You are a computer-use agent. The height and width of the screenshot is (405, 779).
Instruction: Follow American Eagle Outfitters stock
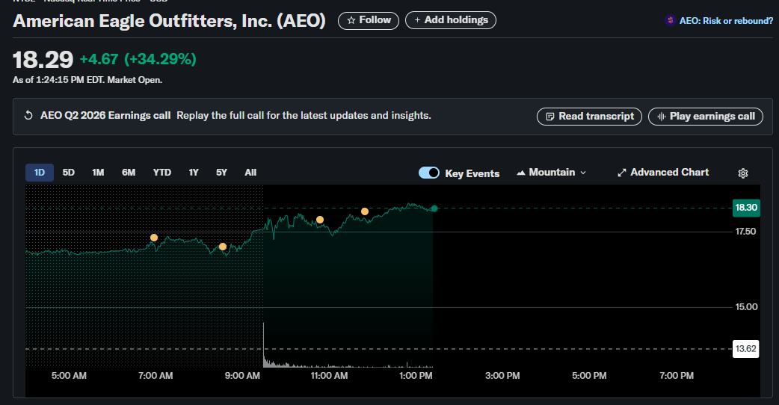tap(368, 20)
